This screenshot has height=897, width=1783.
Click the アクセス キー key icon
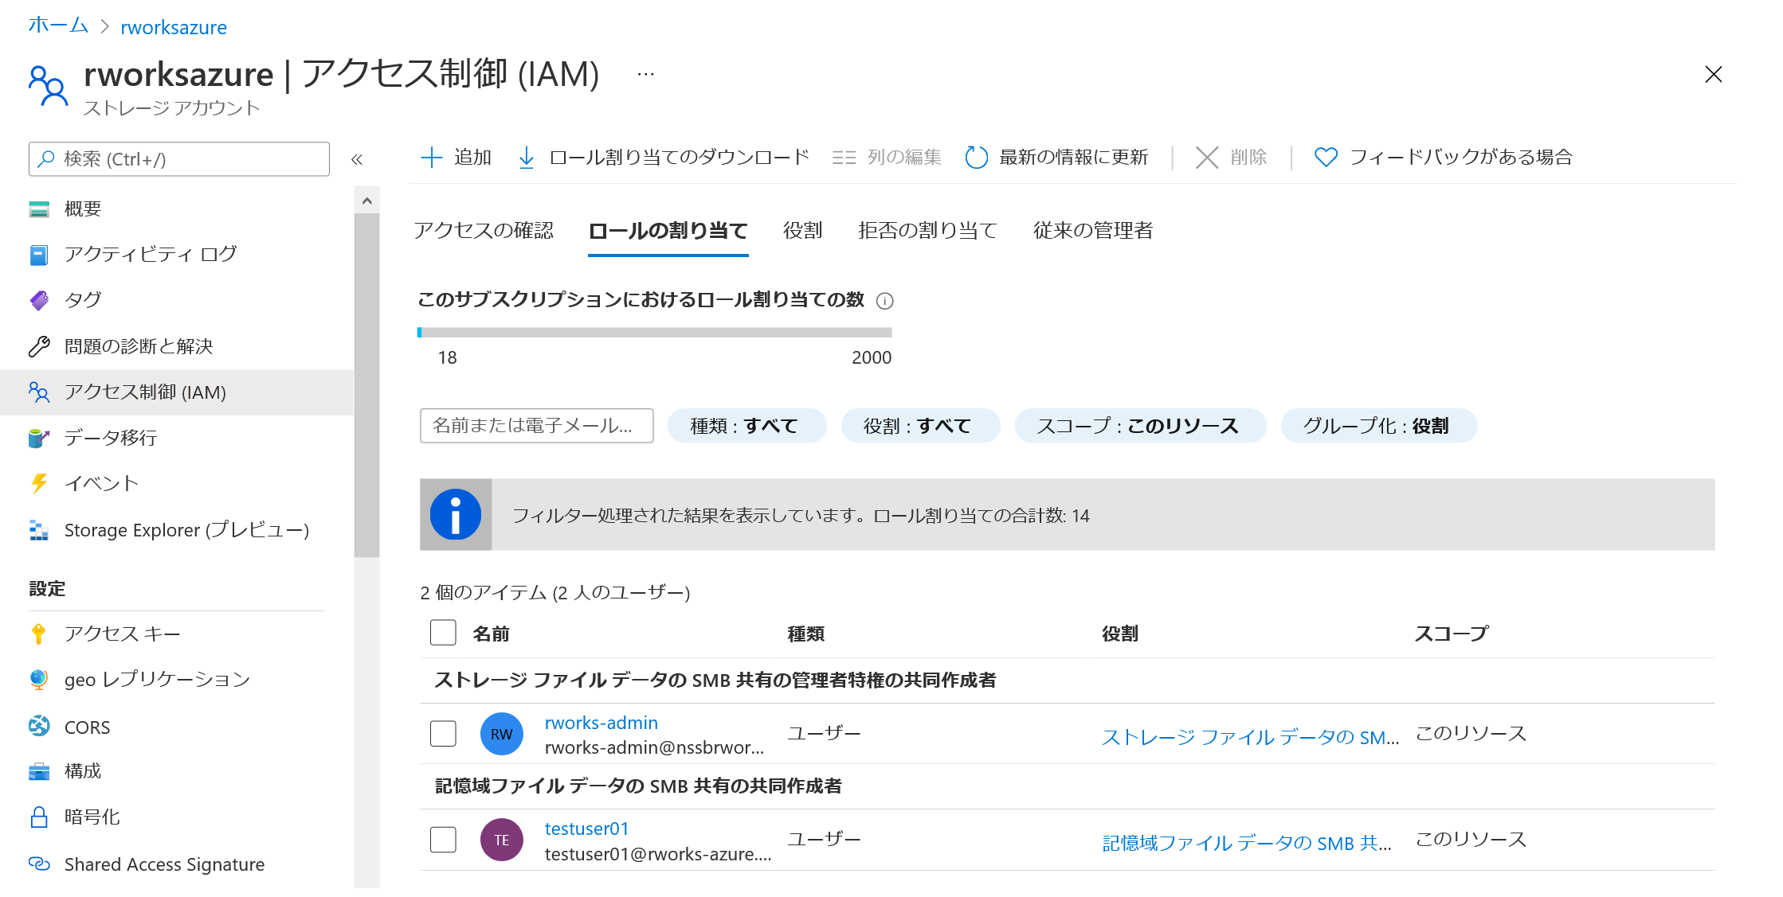pos(39,634)
